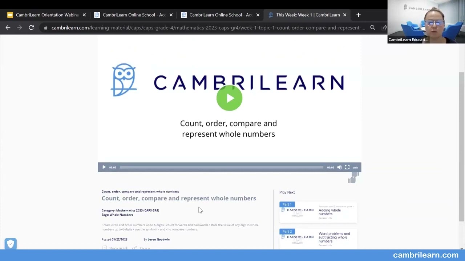Click the Share button
The image size is (465, 261).
click(141, 248)
